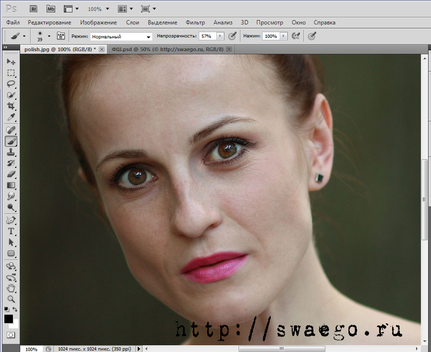
Task: Expand the Непрозрачность opacity slider arrow
Action: (x=220, y=36)
